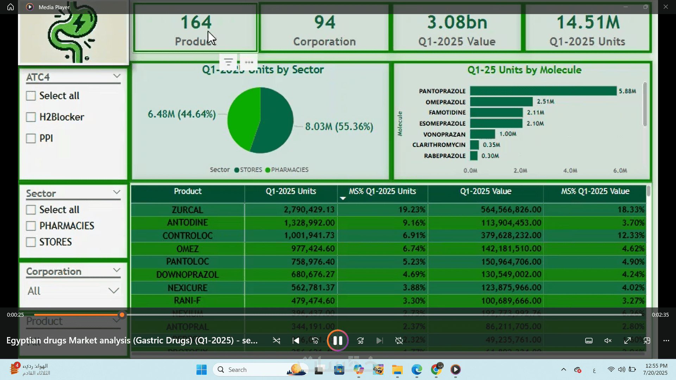The height and width of the screenshot is (380, 676).
Task: Check the H2Blocker checkbox
Action: click(31, 117)
